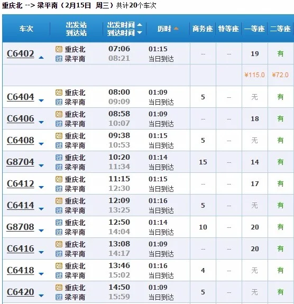Click origin-station 始 icon for C6408
Image resolution: width=294 pixels, height=304 pixels.
pyautogui.click(x=59, y=136)
